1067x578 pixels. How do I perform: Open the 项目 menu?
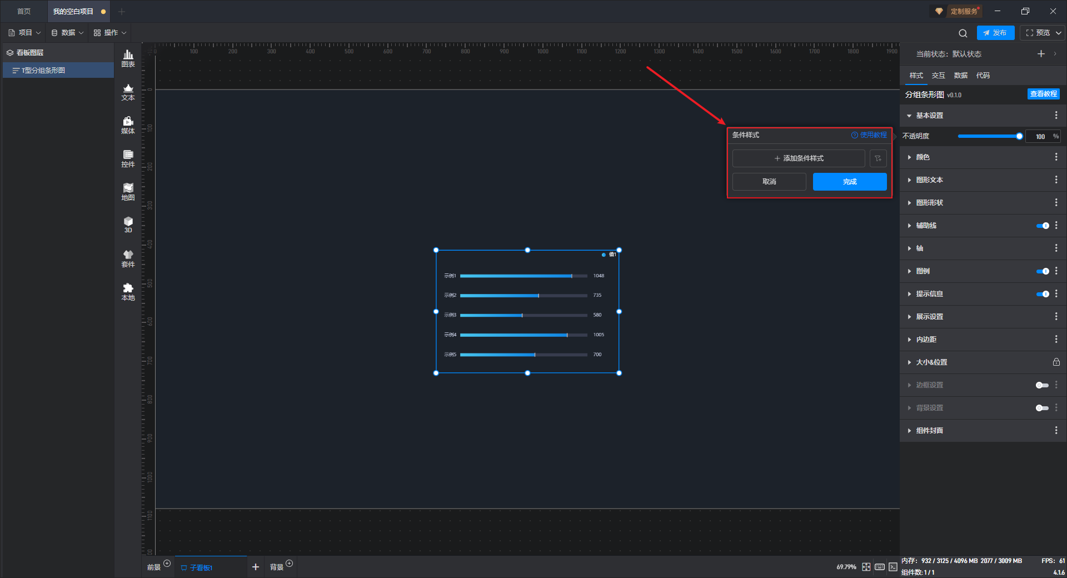24,33
